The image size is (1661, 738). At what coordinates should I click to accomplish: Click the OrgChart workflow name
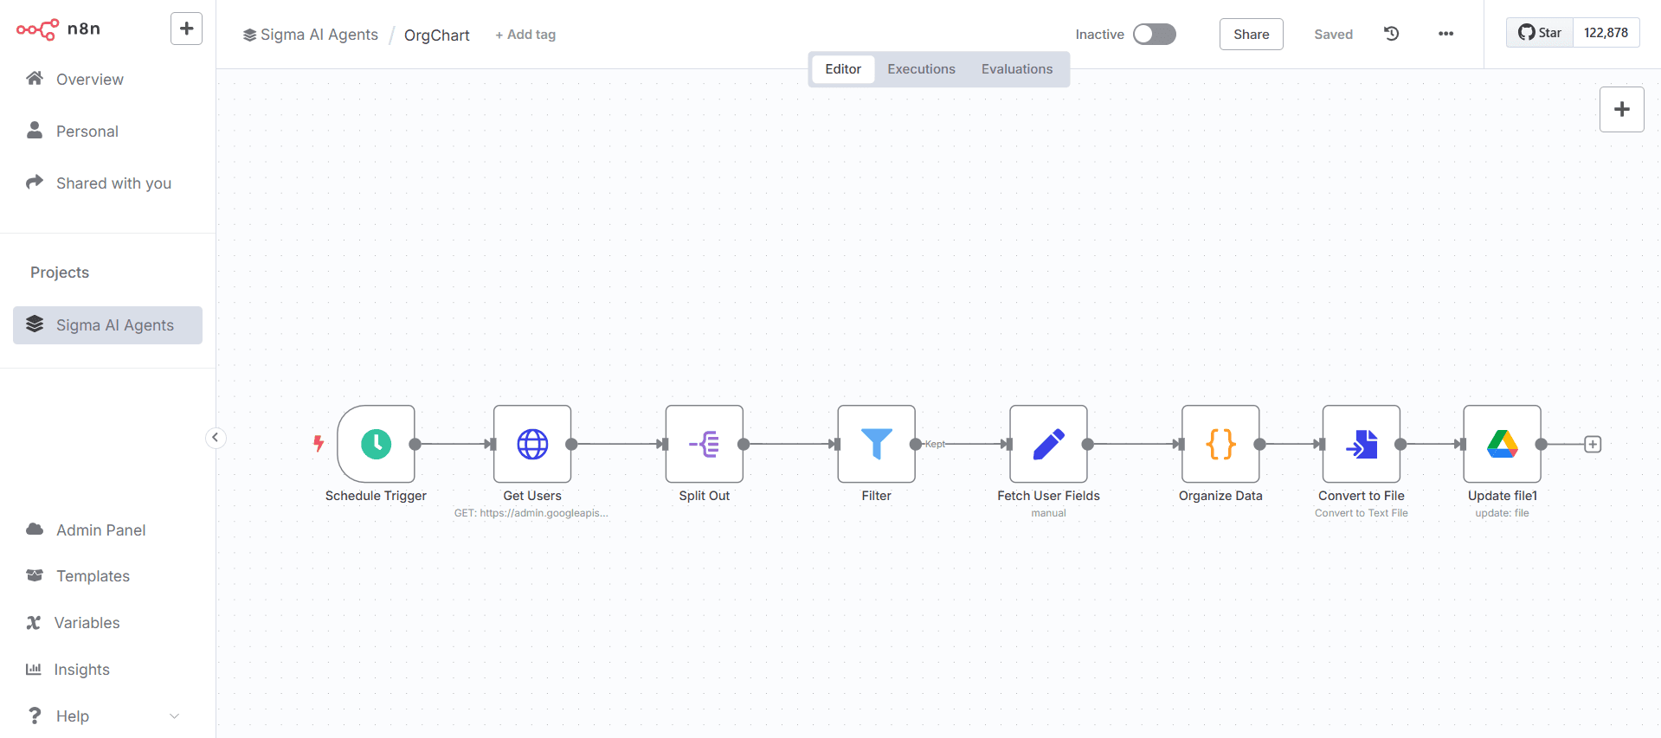pyautogui.click(x=437, y=35)
